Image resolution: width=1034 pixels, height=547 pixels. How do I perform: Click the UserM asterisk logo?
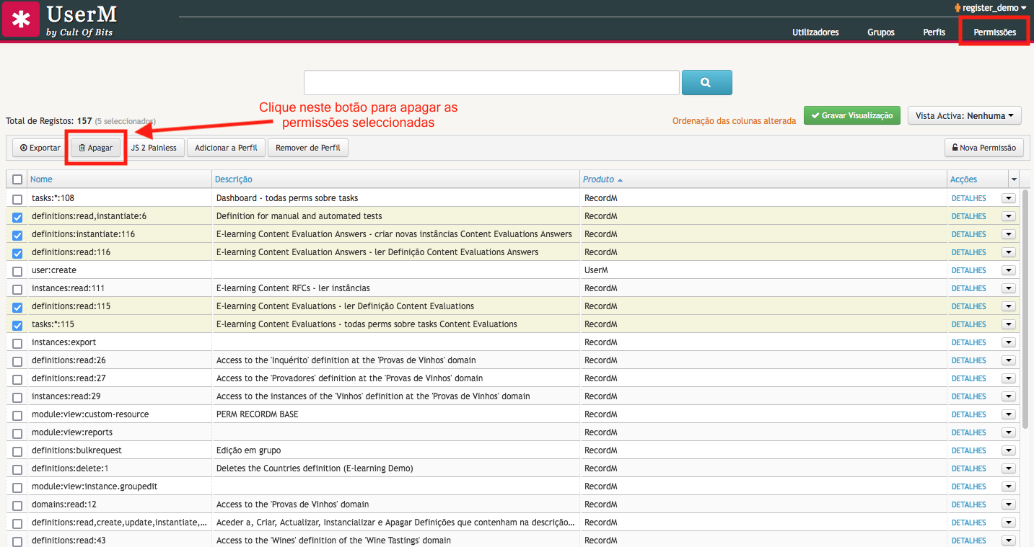click(x=21, y=19)
